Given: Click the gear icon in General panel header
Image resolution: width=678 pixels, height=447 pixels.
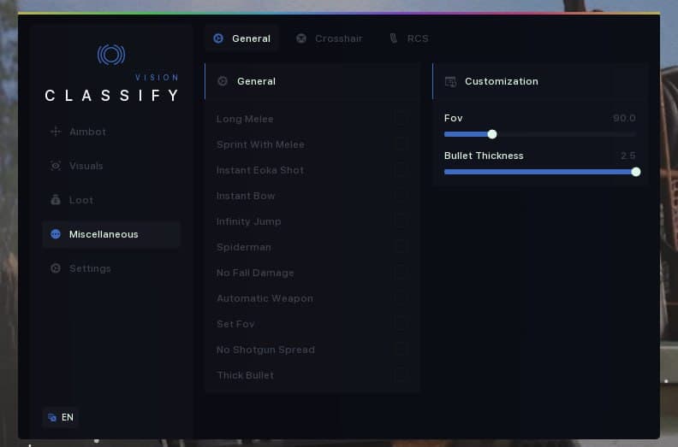Looking at the screenshot, I should (x=223, y=81).
